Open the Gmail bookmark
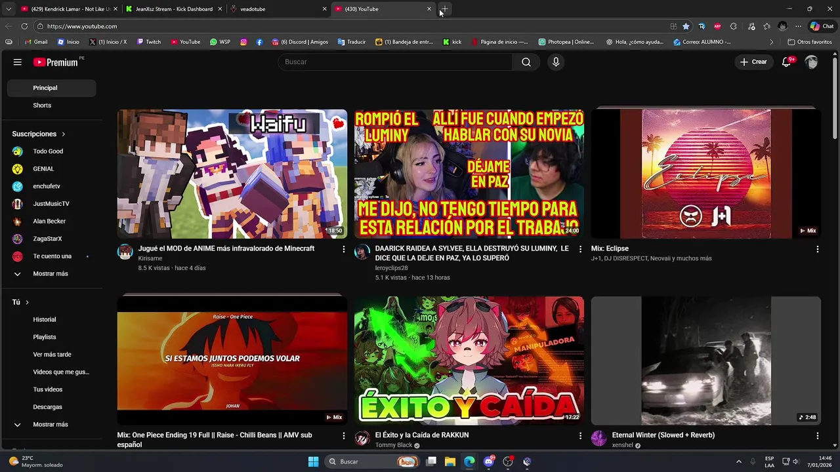The image size is (840, 472). (36, 42)
